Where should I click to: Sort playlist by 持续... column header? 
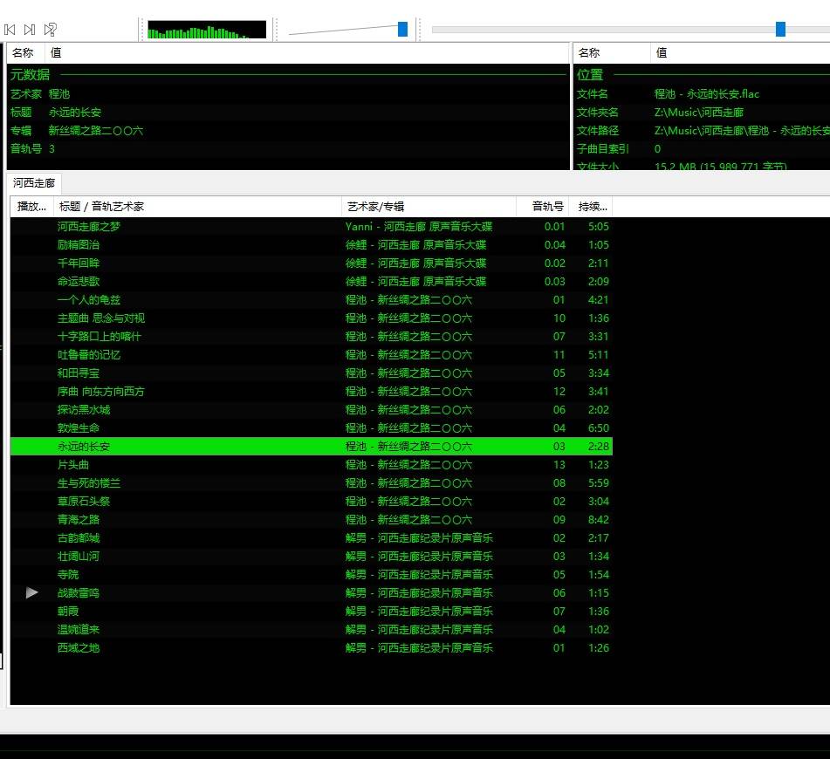[x=591, y=207]
